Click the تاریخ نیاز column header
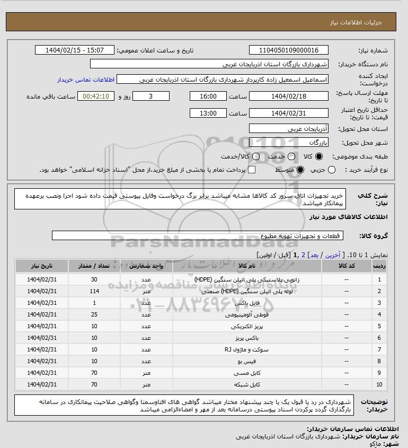Viewport: 408px width, 448px height. pyautogui.click(x=42, y=266)
